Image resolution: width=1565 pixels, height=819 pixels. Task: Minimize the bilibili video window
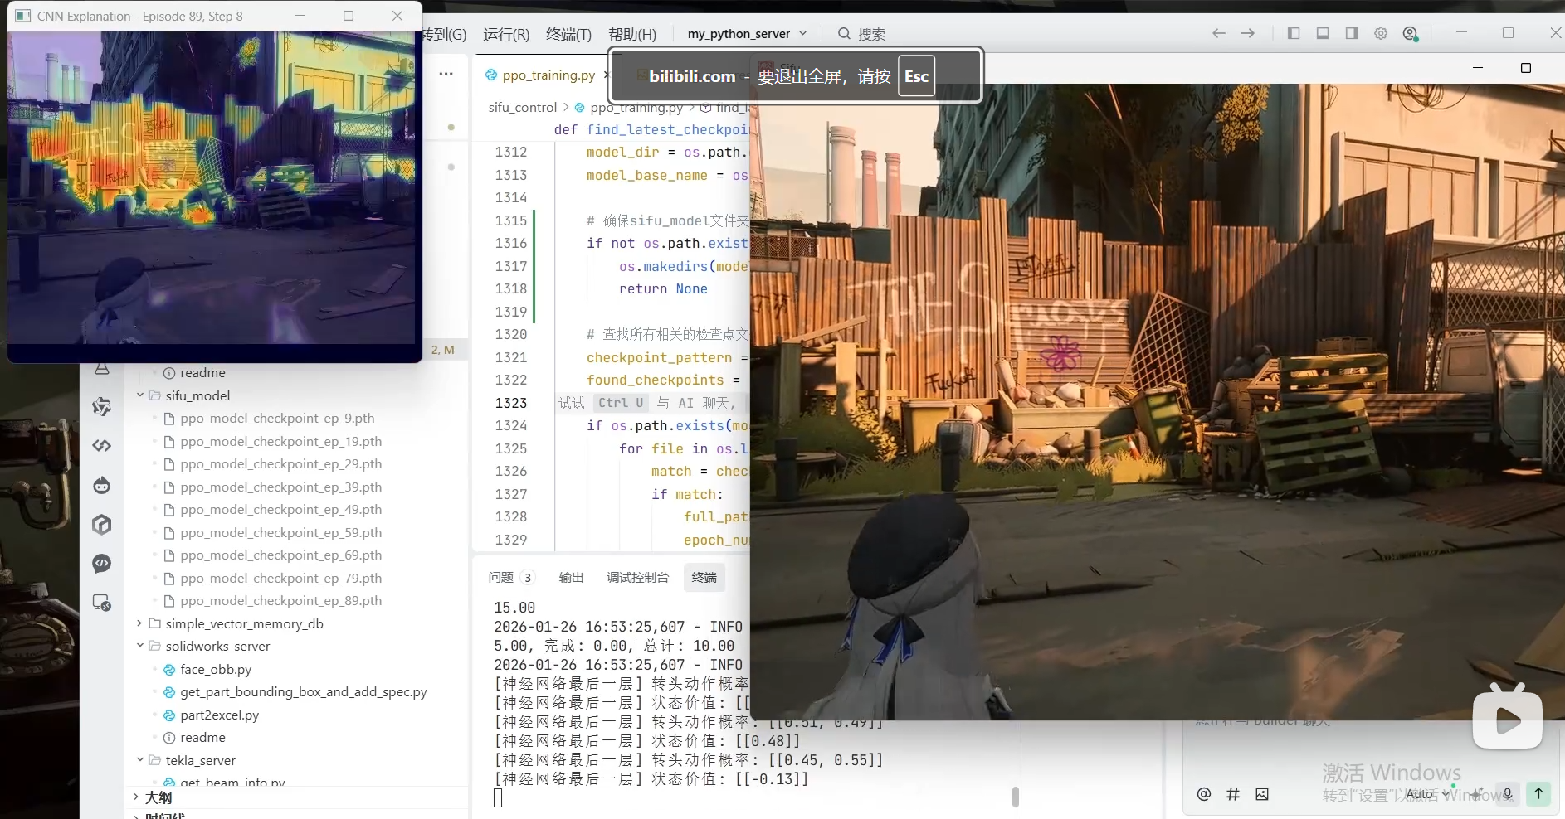pyautogui.click(x=1478, y=68)
